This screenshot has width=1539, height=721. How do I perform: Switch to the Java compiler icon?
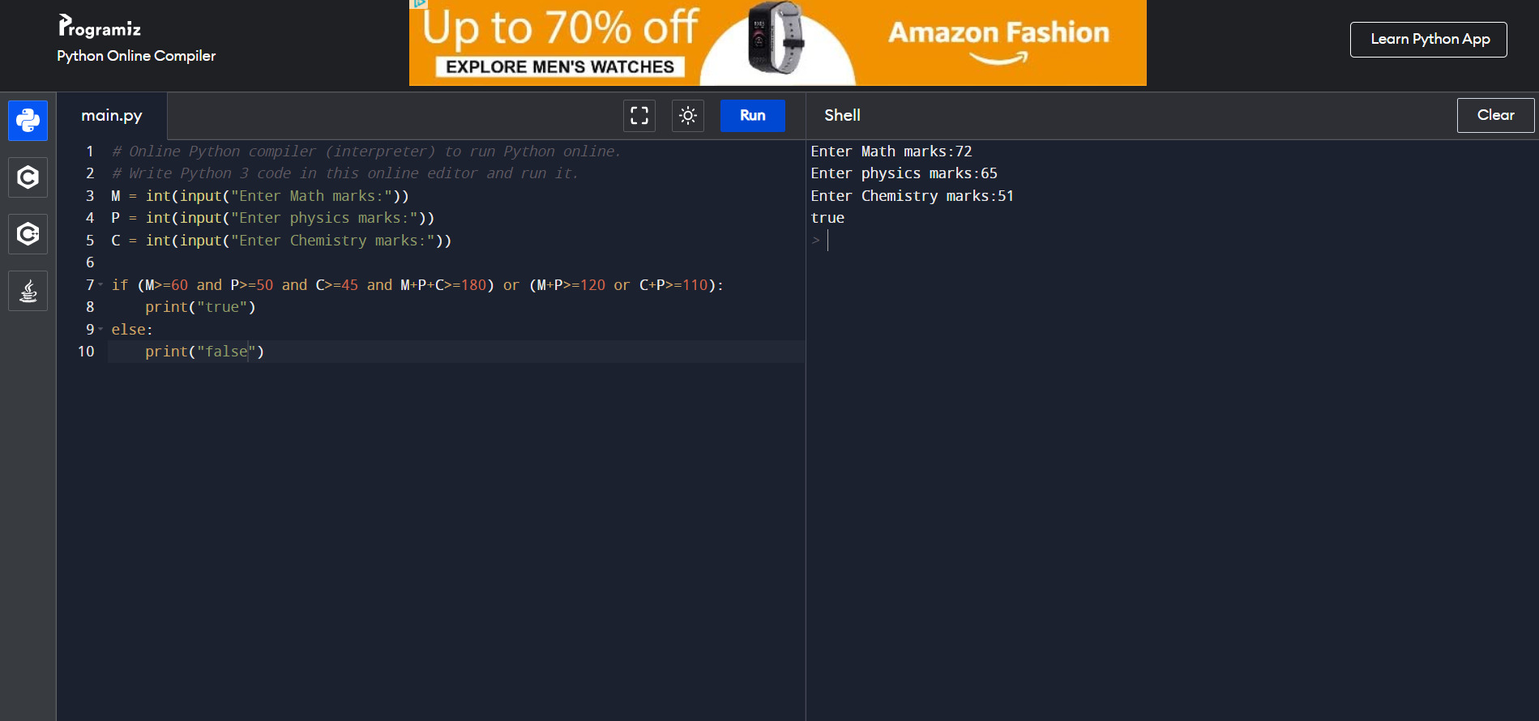[28, 291]
